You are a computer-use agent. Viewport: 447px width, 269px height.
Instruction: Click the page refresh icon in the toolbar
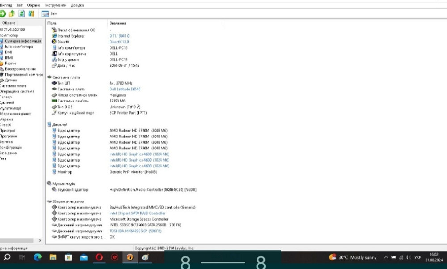[21, 14]
